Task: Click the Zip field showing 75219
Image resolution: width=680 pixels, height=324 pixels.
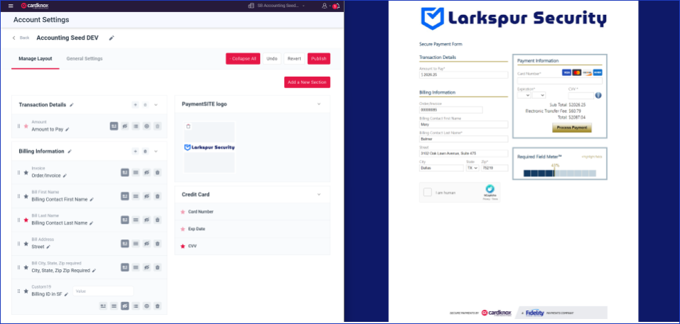Action: click(x=495, y=168)
